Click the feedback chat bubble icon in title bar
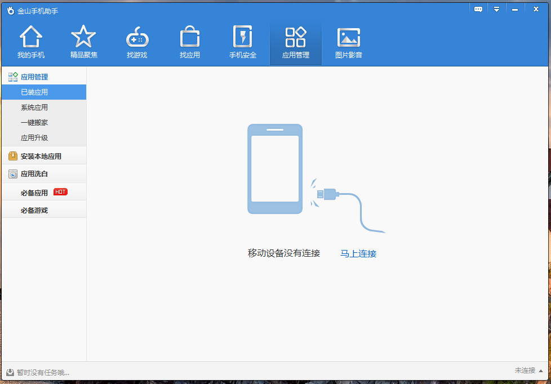Screen dimensions: 551x384 [x=478, y=9]
